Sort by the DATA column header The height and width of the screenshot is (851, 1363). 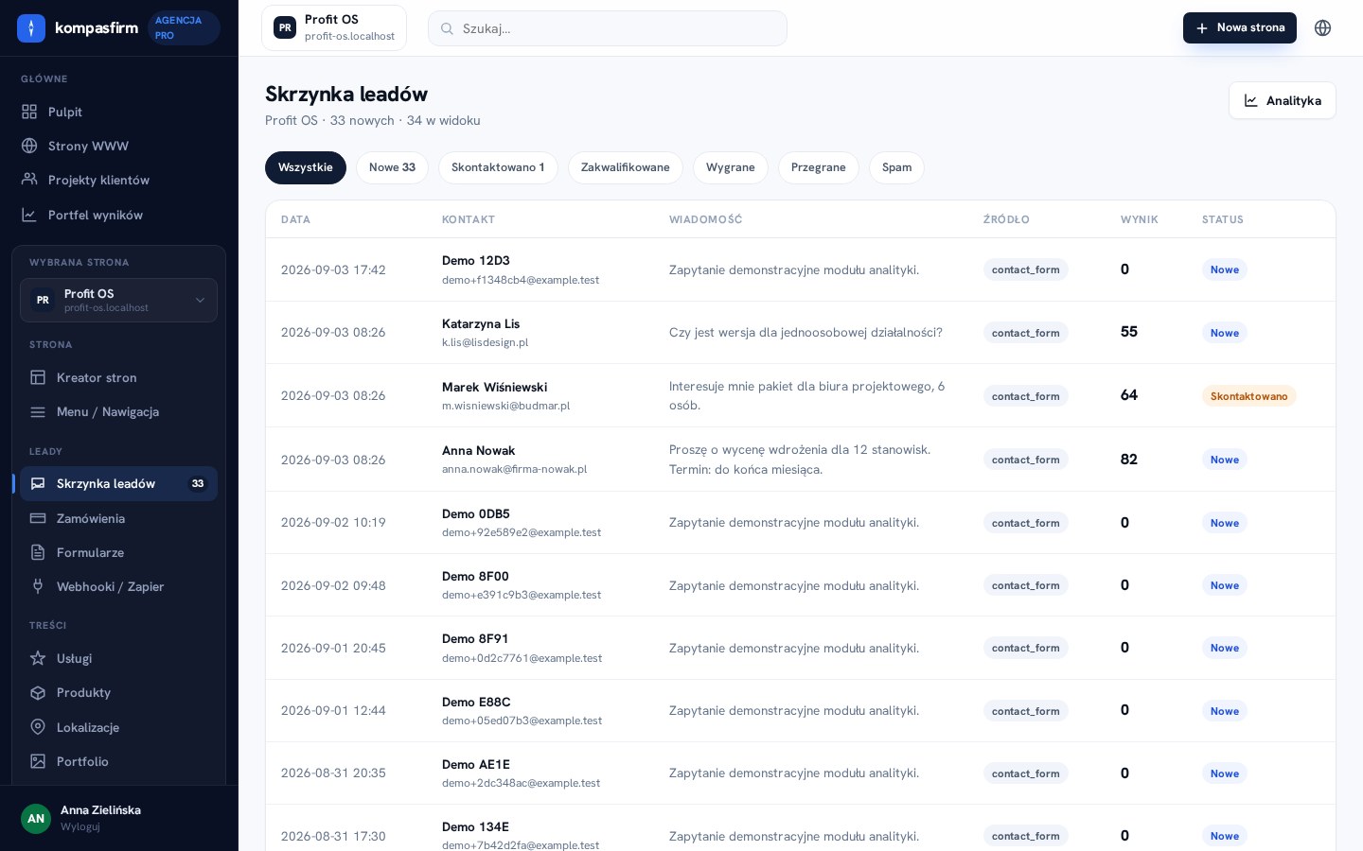pos(295,219)
